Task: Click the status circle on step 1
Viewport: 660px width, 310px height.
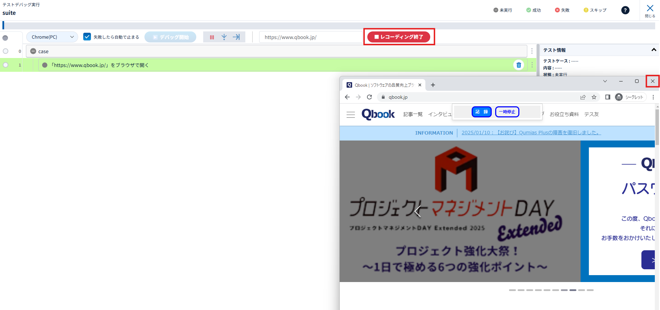Action: point(45,65)
